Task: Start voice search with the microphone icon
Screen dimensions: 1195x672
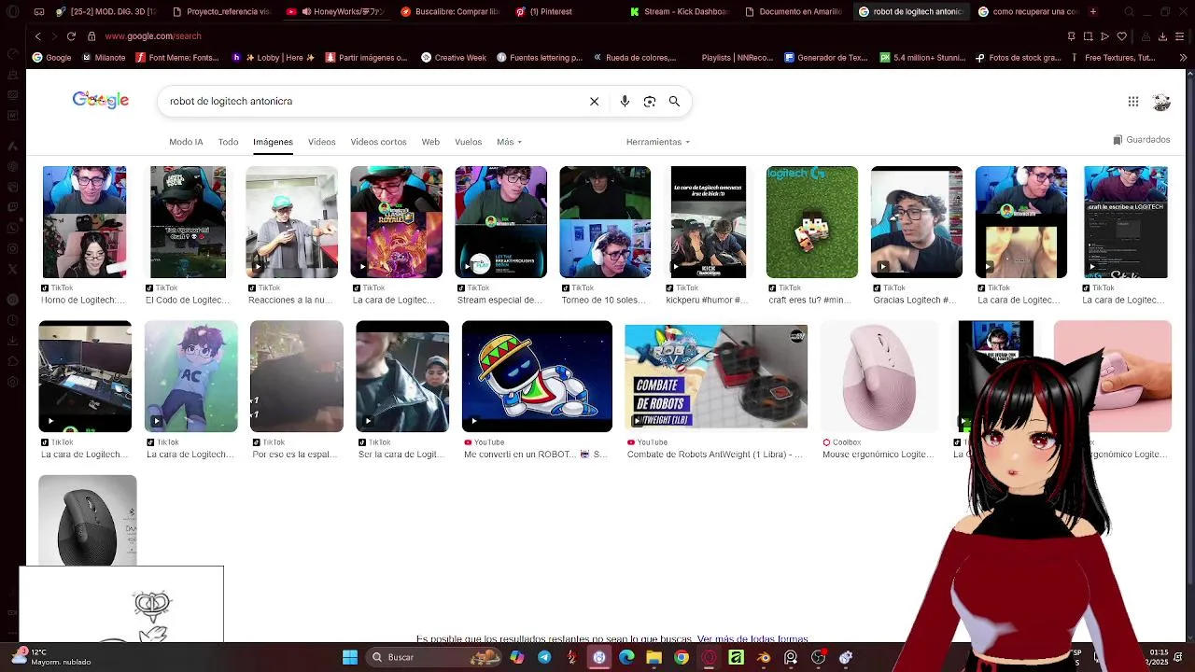Action: pyautogui.click(x=625, y=101)
